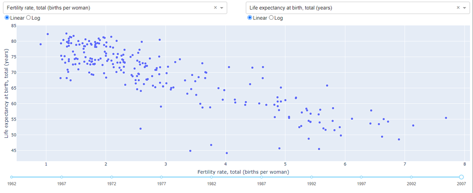
Task: Set year slider to 2002
Action: click(x=411, y=177)
